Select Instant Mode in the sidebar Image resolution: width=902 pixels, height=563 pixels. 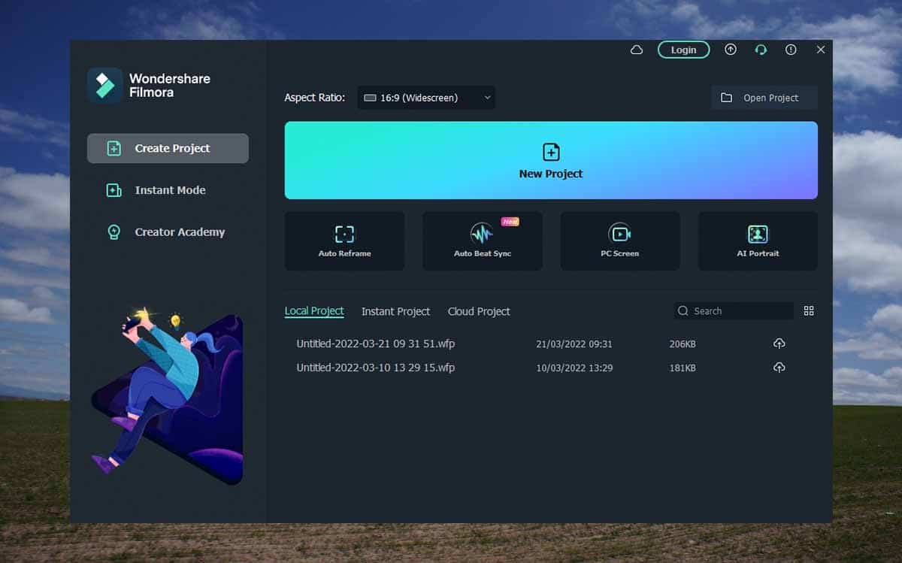(x=167, y=190)
